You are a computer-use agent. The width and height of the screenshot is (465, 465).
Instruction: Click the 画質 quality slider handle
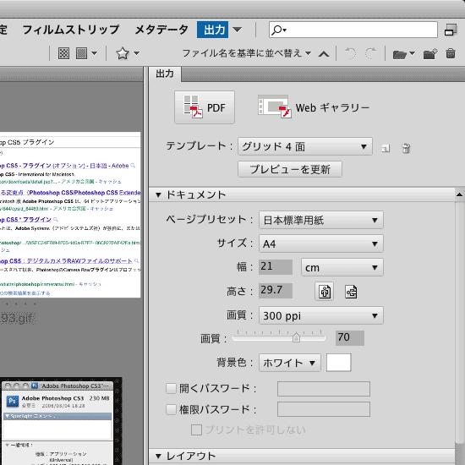click(x=296, y=337)
